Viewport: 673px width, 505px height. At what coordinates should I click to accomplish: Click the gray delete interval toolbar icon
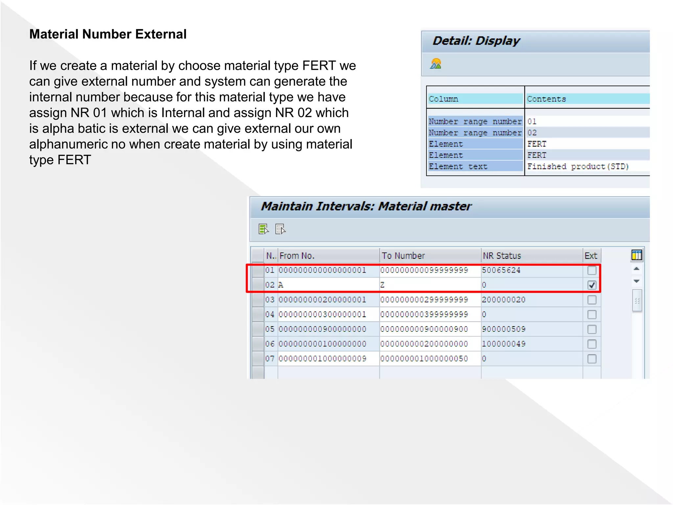[x=280, y=229]
